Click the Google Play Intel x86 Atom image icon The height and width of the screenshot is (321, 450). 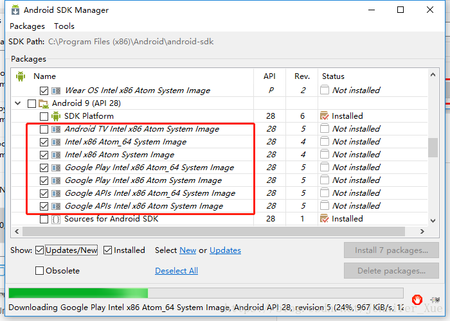coord(56,180)
